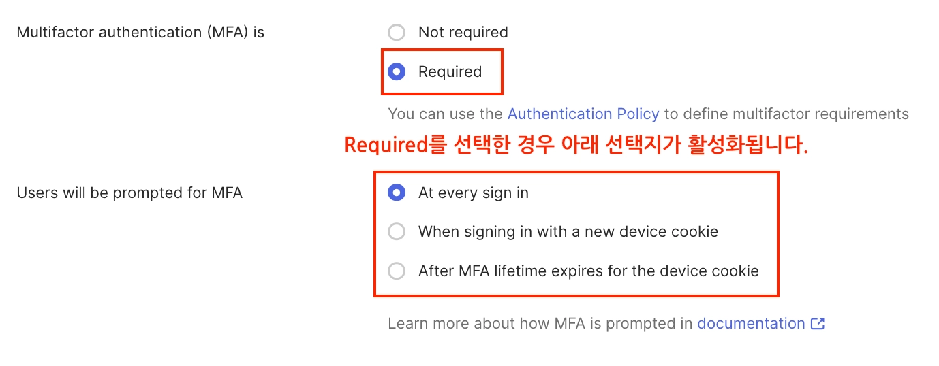This screenshot has height=366, width=939.
Task: Select After MFA lifetime expires radio circle
Action: click(x=397, y=271)
